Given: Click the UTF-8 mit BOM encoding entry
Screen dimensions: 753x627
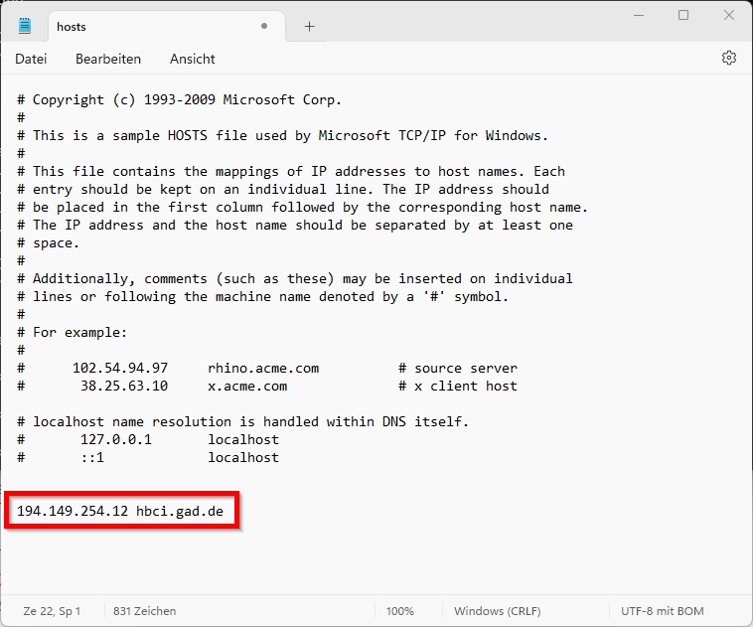Looking at the screenshot, I should (662, 611).
